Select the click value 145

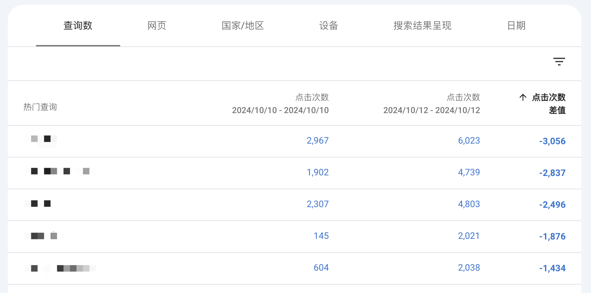click(321, 236)
